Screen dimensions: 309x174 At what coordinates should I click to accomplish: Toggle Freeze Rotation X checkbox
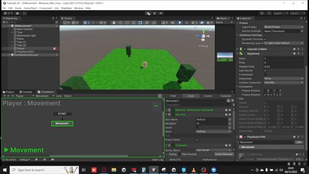tap(265, 95)
